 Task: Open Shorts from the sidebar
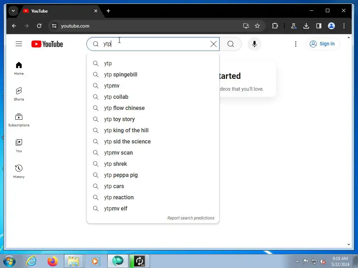[x=19, y=94]
